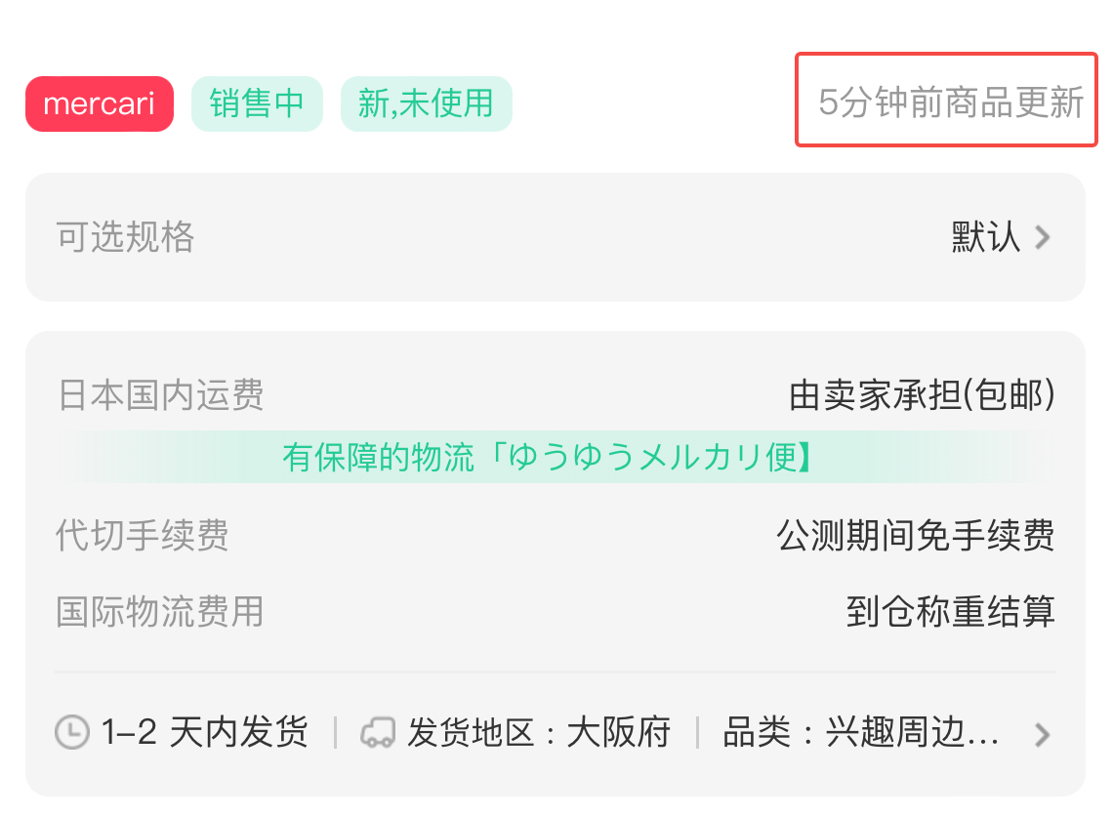Click the red mercari badge
Screen dimensions: 1113x816
click(x=100, y=103)
